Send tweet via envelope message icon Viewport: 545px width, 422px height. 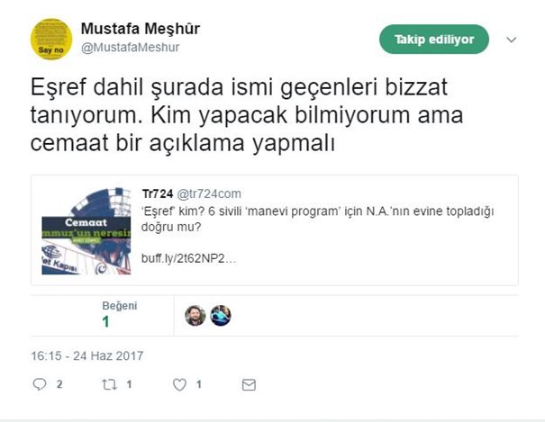pos(249,385)
